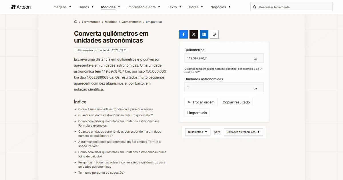343x180 pixels.
Task: Click the Trocar ordem button
Action: (201, 102)
